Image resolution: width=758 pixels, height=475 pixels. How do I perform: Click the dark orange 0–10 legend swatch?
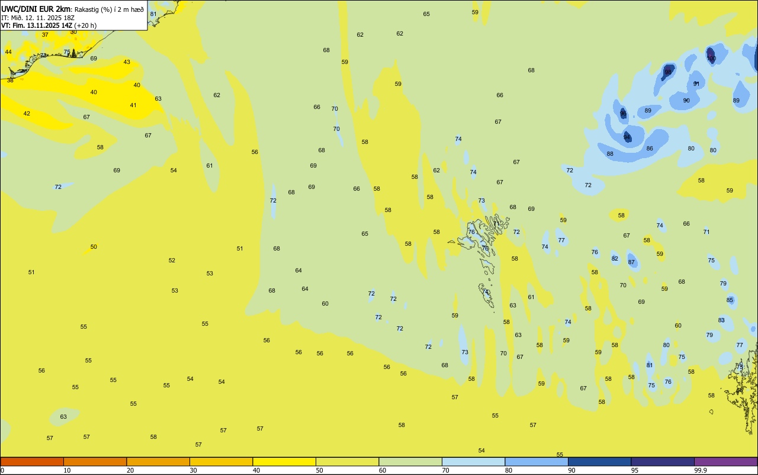(32, 461)
